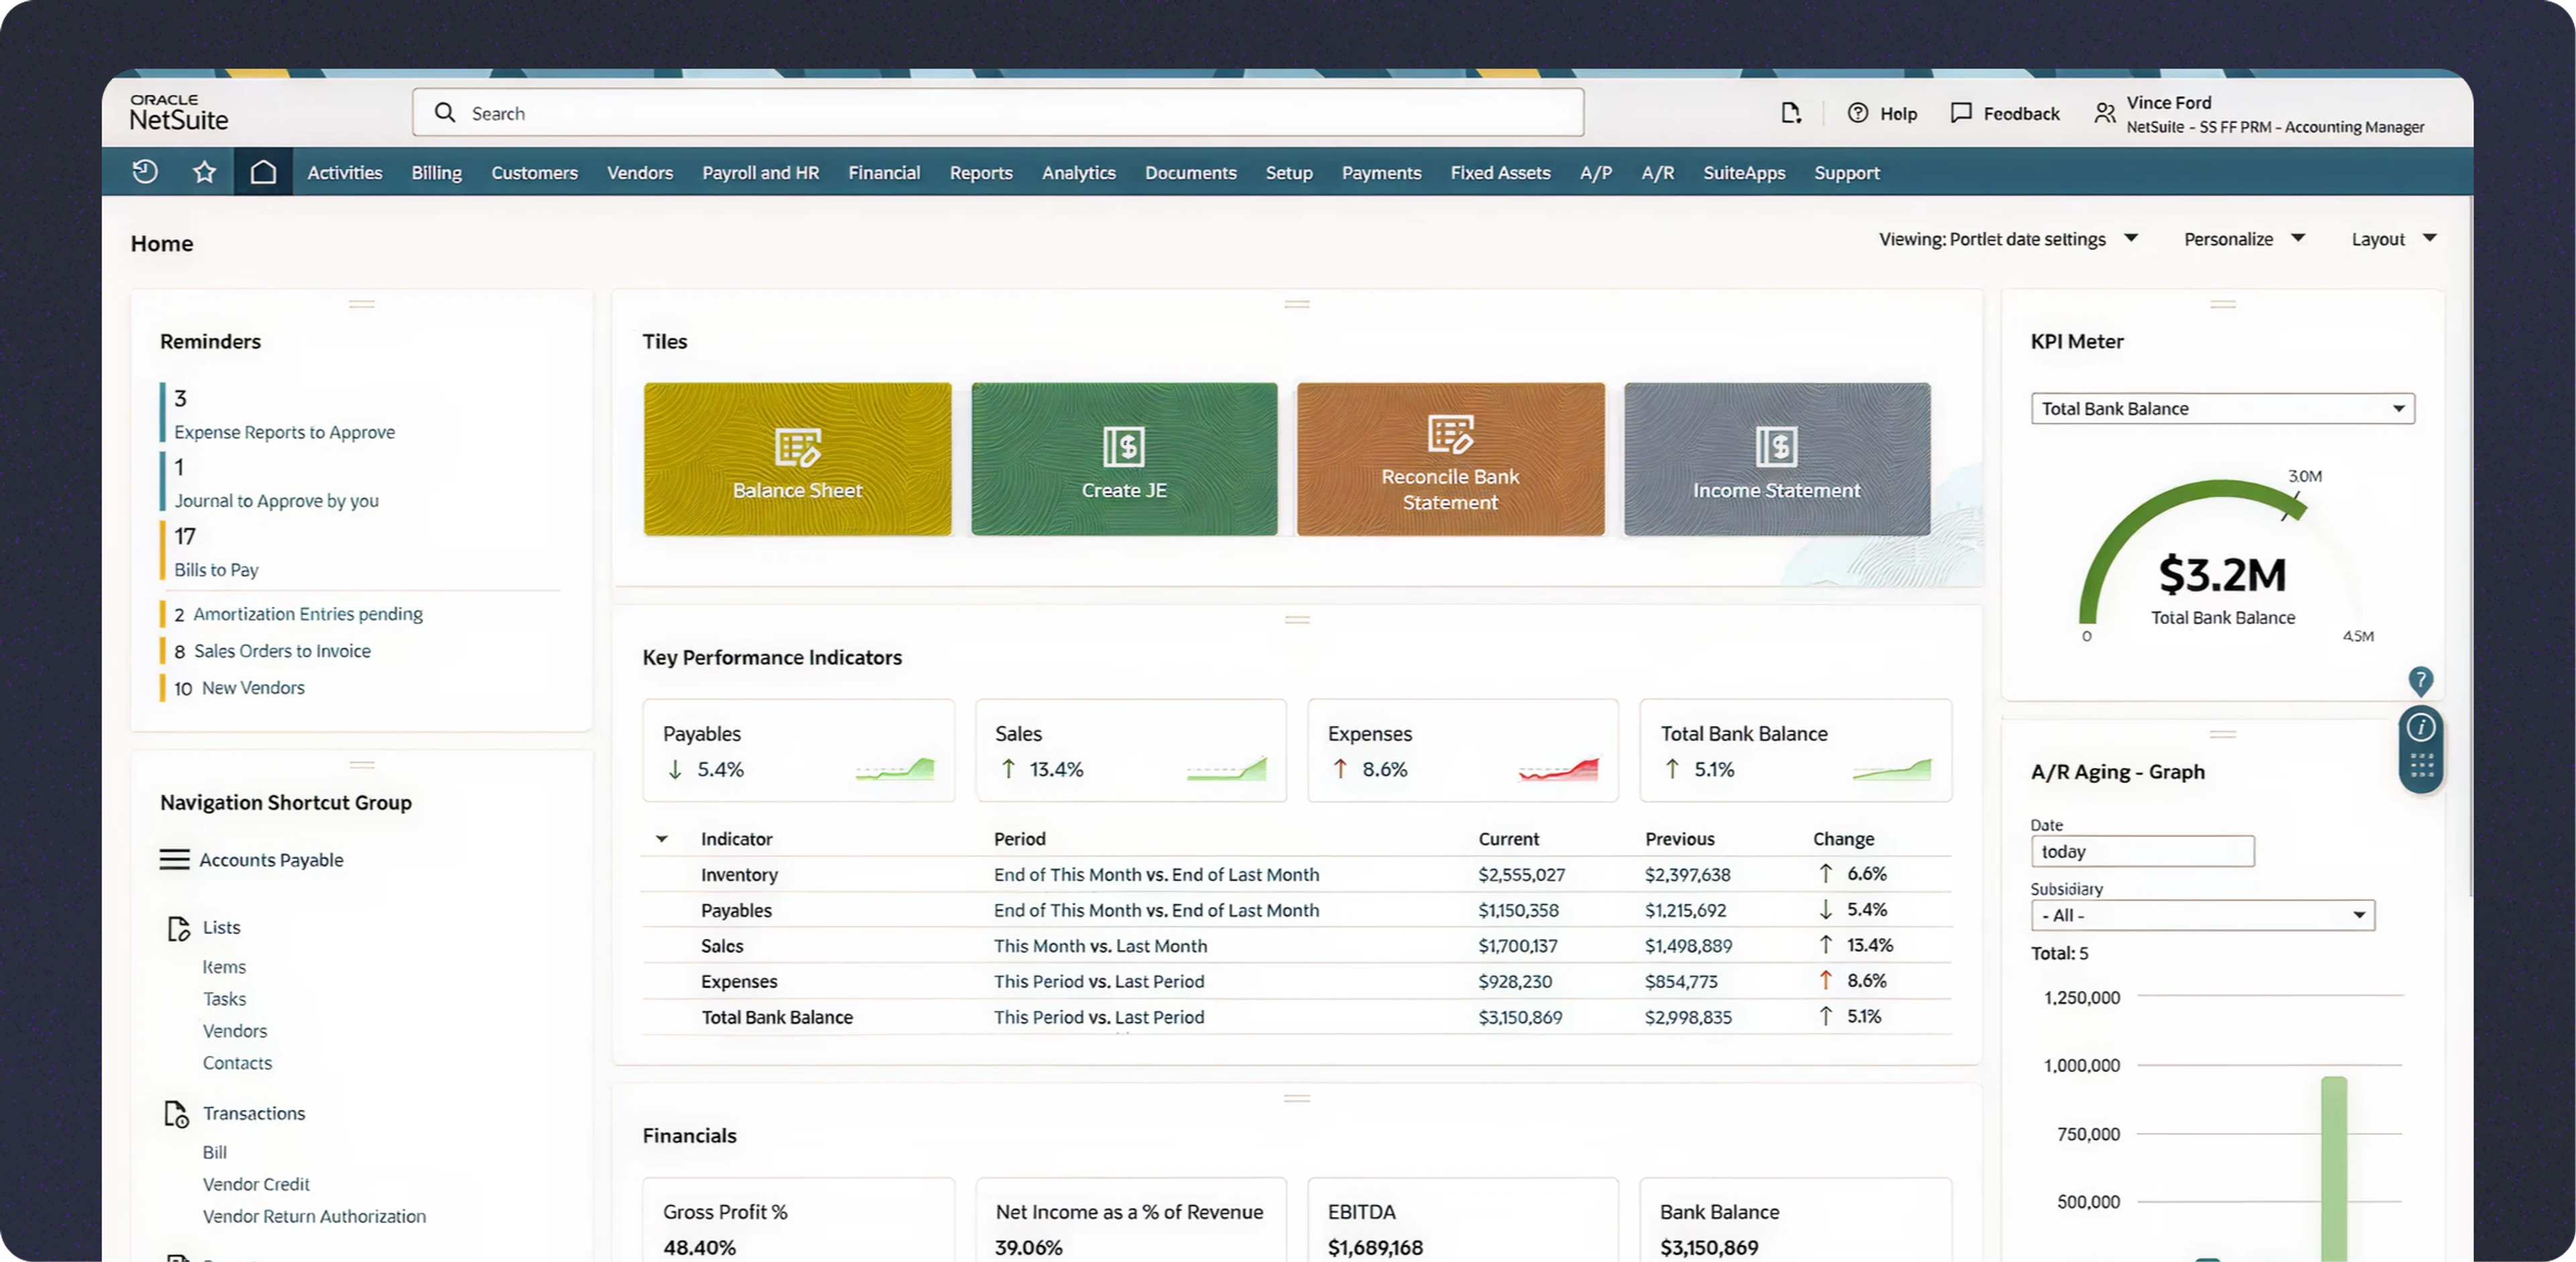Click the search magnifier icon

[445, 113]
